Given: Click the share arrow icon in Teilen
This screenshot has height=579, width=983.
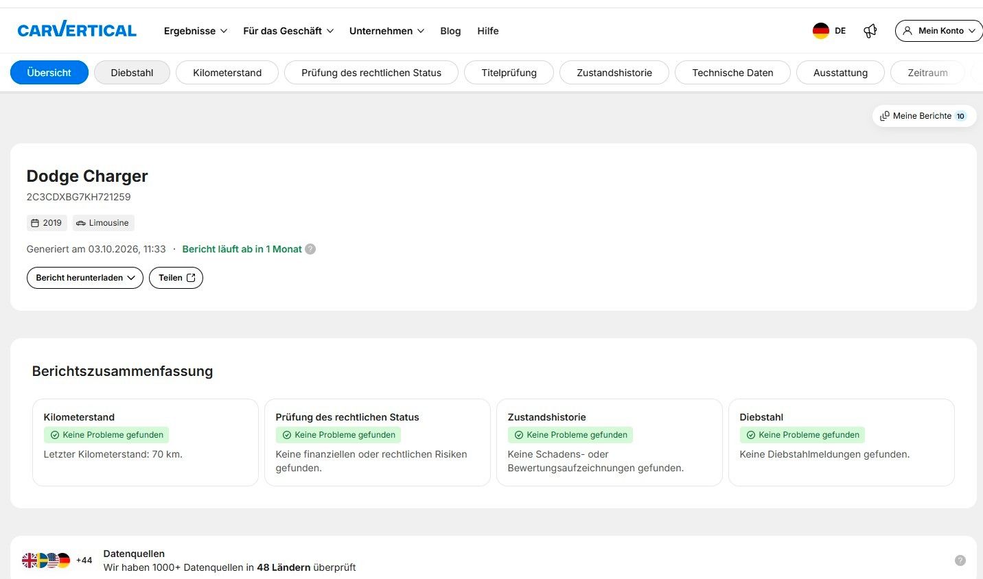Looking at the screenshot, I should pyautogui.click(x=191, y=278).
